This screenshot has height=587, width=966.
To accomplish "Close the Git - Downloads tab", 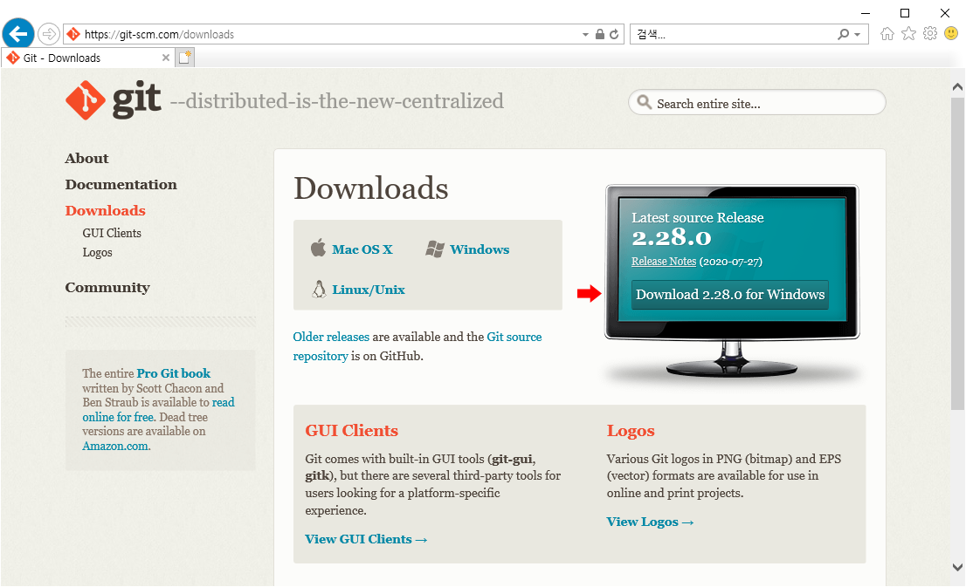I will [166, 58].
